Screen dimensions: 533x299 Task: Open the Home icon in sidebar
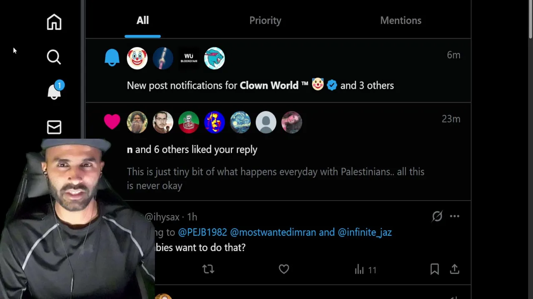tap(54, 22)
